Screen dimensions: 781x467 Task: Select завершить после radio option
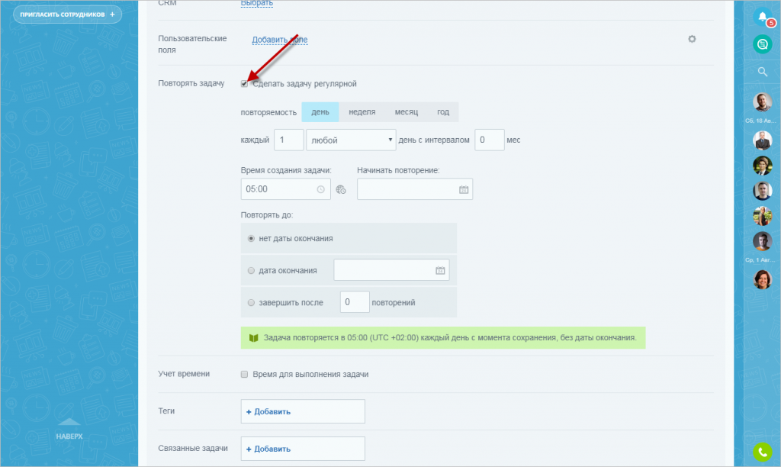tap(251, 302)
